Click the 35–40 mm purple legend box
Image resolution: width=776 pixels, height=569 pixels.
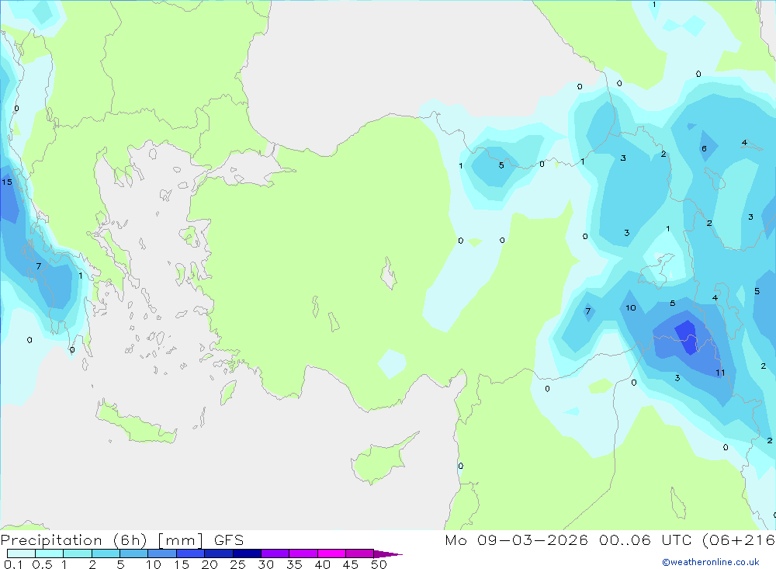point(303,553)
